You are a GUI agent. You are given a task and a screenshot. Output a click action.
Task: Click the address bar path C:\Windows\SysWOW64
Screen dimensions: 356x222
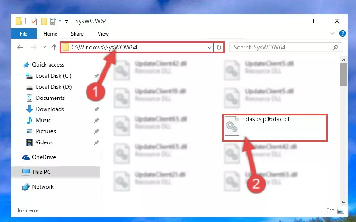point(104,47)
